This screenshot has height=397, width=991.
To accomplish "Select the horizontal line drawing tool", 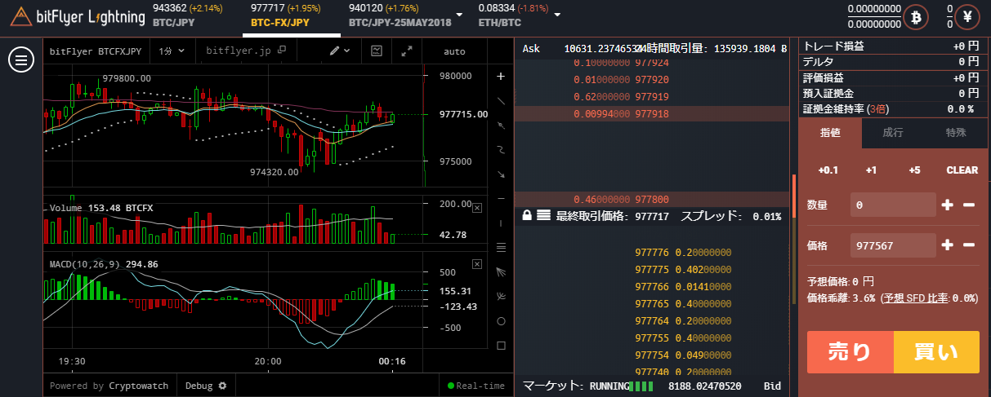I will coord(501,198).
